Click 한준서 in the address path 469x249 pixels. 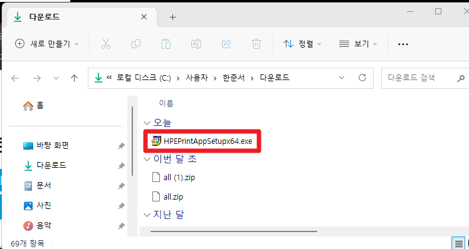234,78
